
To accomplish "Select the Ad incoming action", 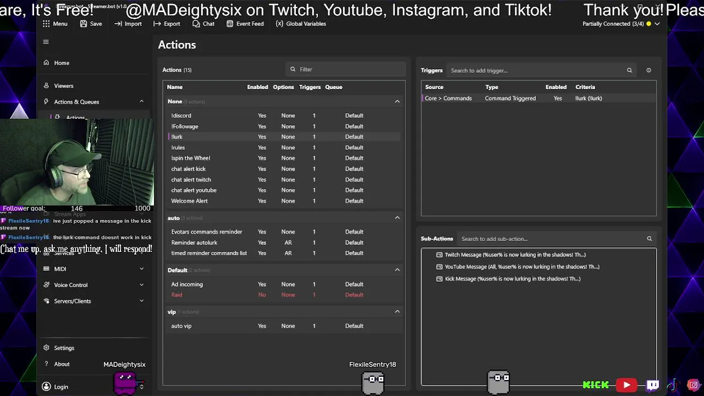I will (284, 284).
